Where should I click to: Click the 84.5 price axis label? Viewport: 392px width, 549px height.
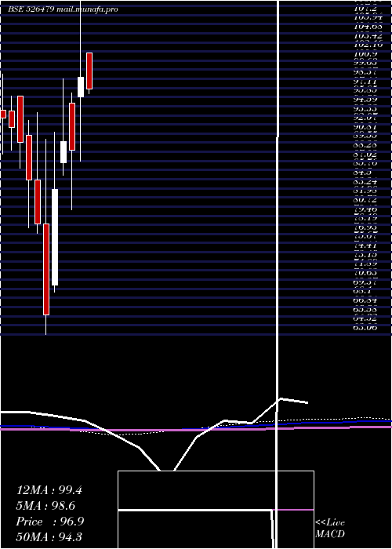click(x=362, y=173)
